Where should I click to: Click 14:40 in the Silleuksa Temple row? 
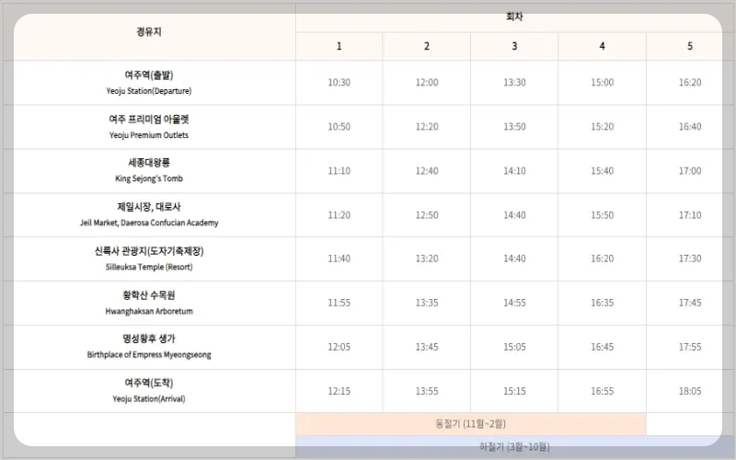[x=514, y=259]
